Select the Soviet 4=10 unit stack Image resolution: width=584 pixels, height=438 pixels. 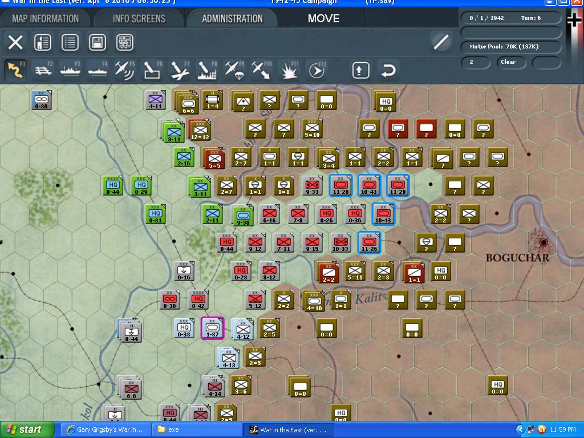pos(314,301)
